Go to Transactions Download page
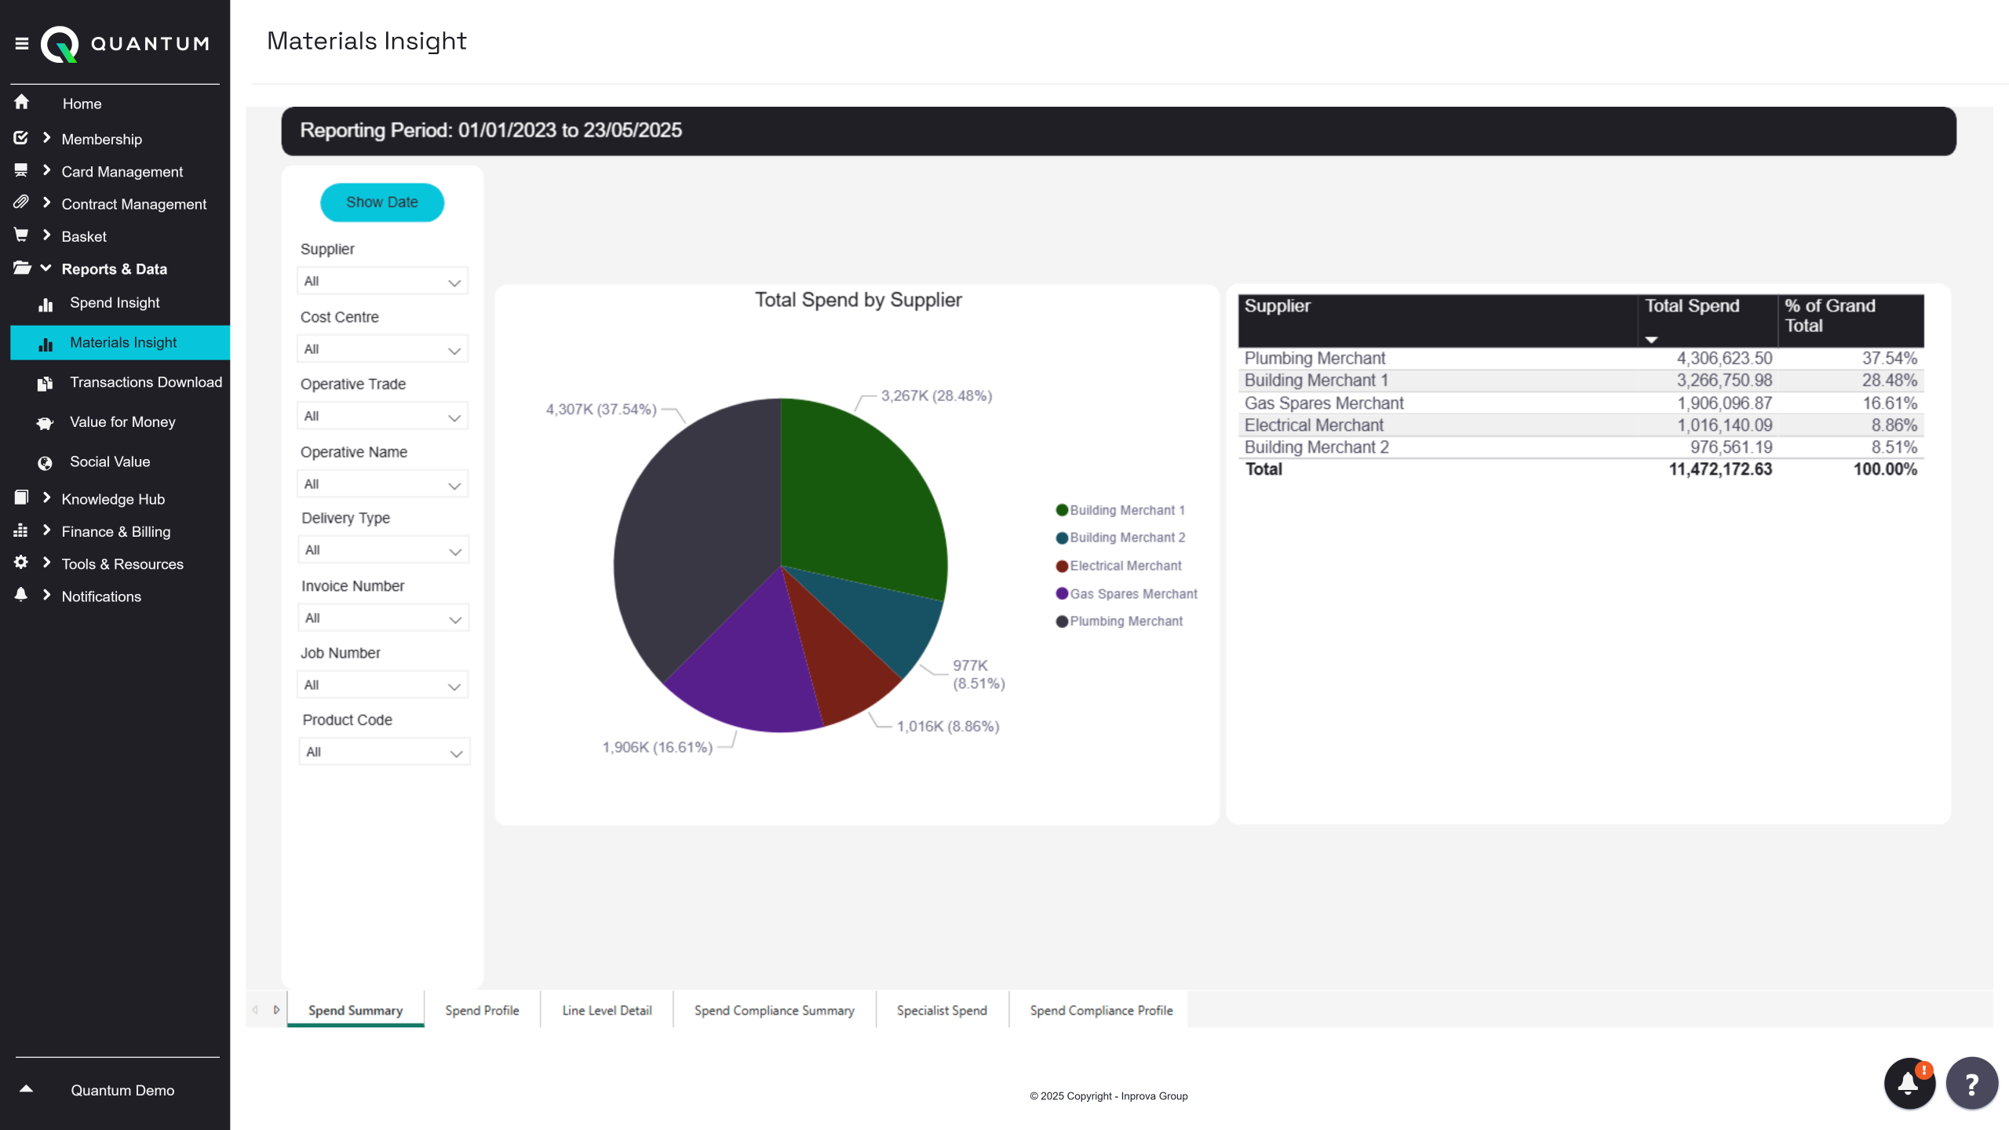Viewport: 2009px width, 1130px height. click(145, 382)
